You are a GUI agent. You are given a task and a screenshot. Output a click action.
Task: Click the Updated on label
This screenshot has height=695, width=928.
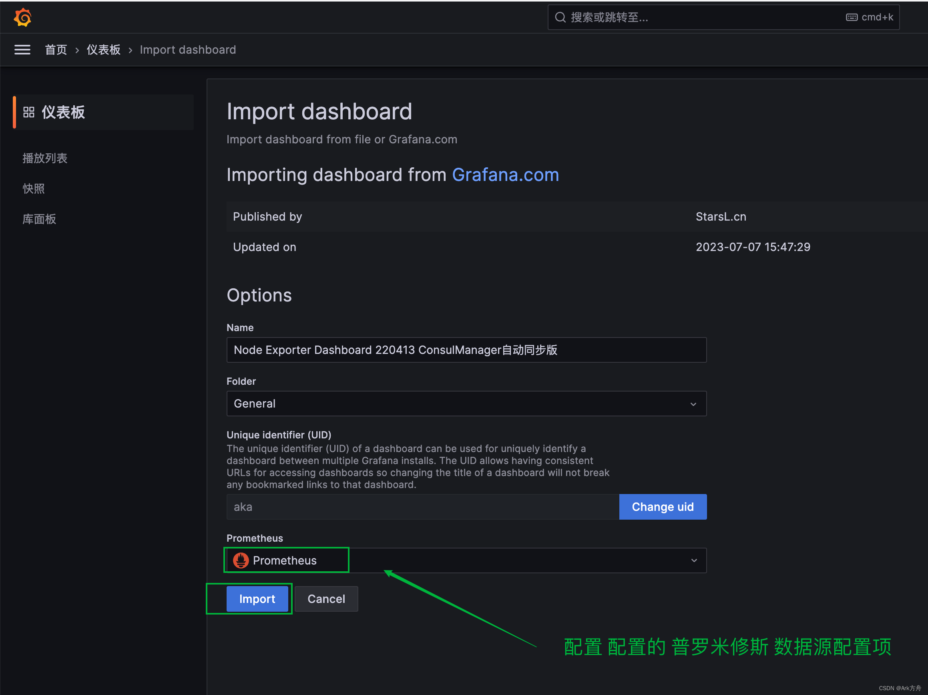click(x=265, y=247)
